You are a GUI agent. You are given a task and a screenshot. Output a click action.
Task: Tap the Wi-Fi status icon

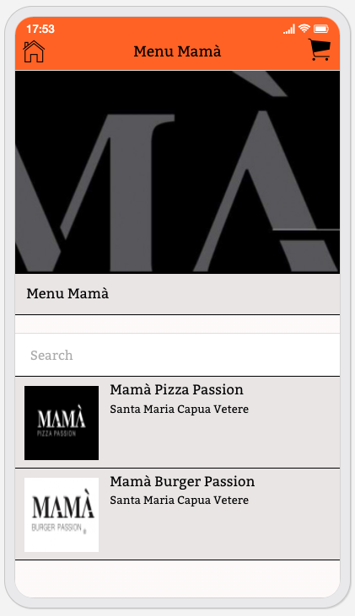tap(304, 29)
